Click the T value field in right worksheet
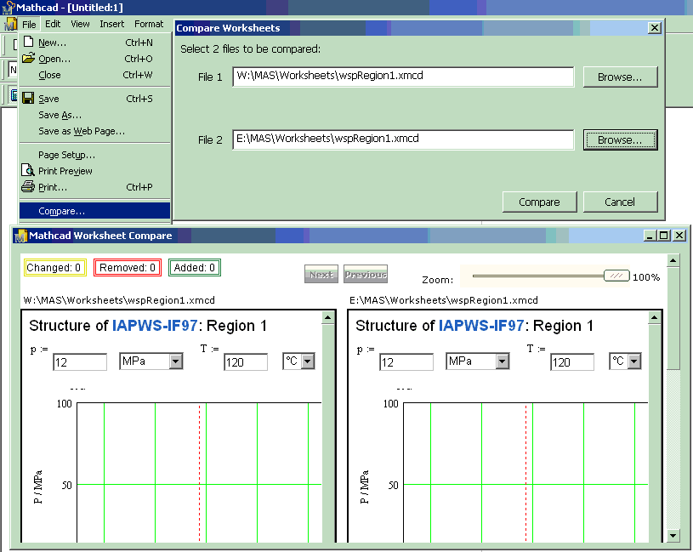 [x=572, y=362]
